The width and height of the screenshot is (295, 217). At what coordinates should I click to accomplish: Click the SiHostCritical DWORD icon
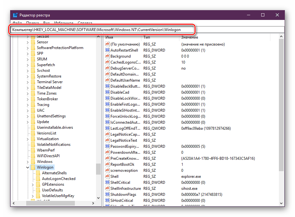(x=107, y=201)
